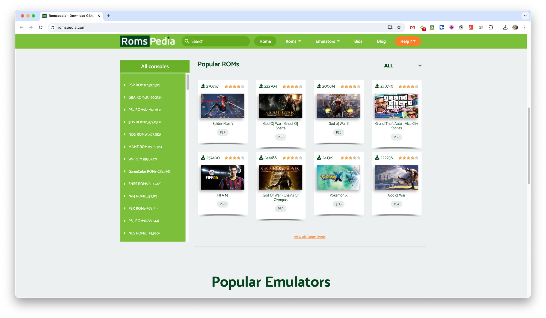Bookmark page with star icon
Screen dimensions: 546x318
click(x=399, y=27)
